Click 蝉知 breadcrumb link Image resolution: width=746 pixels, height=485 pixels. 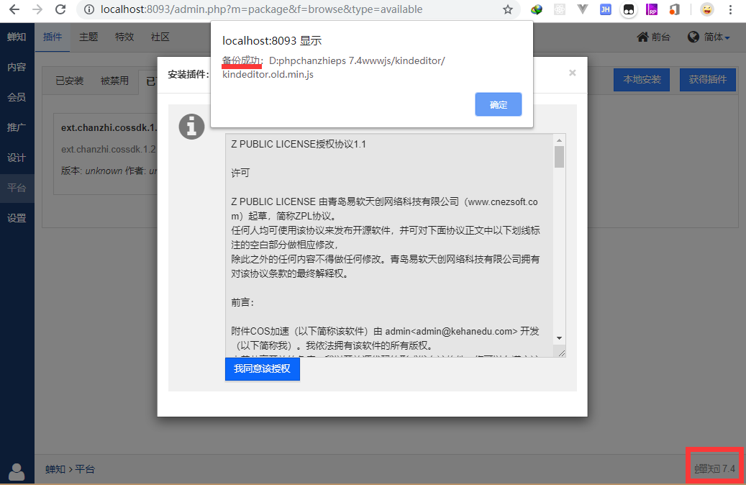tap(55, 469)
